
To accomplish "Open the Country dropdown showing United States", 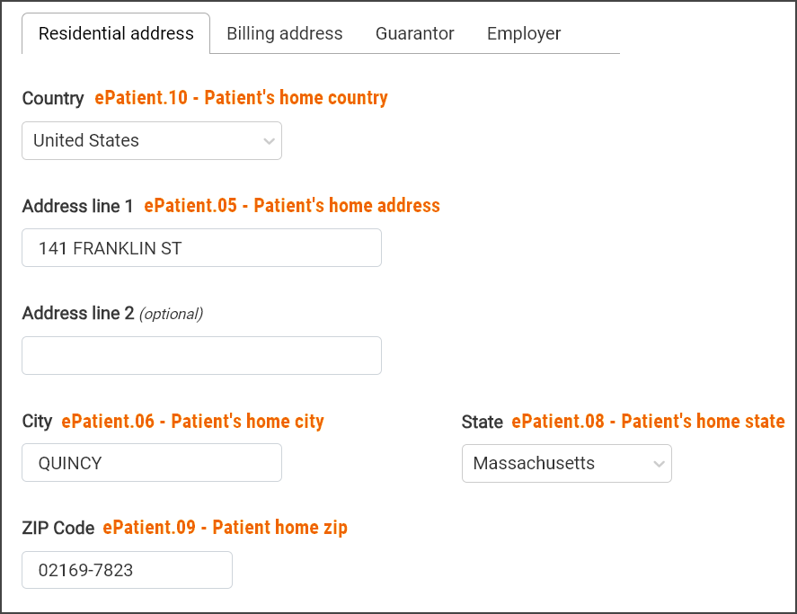I will point(152,141).
